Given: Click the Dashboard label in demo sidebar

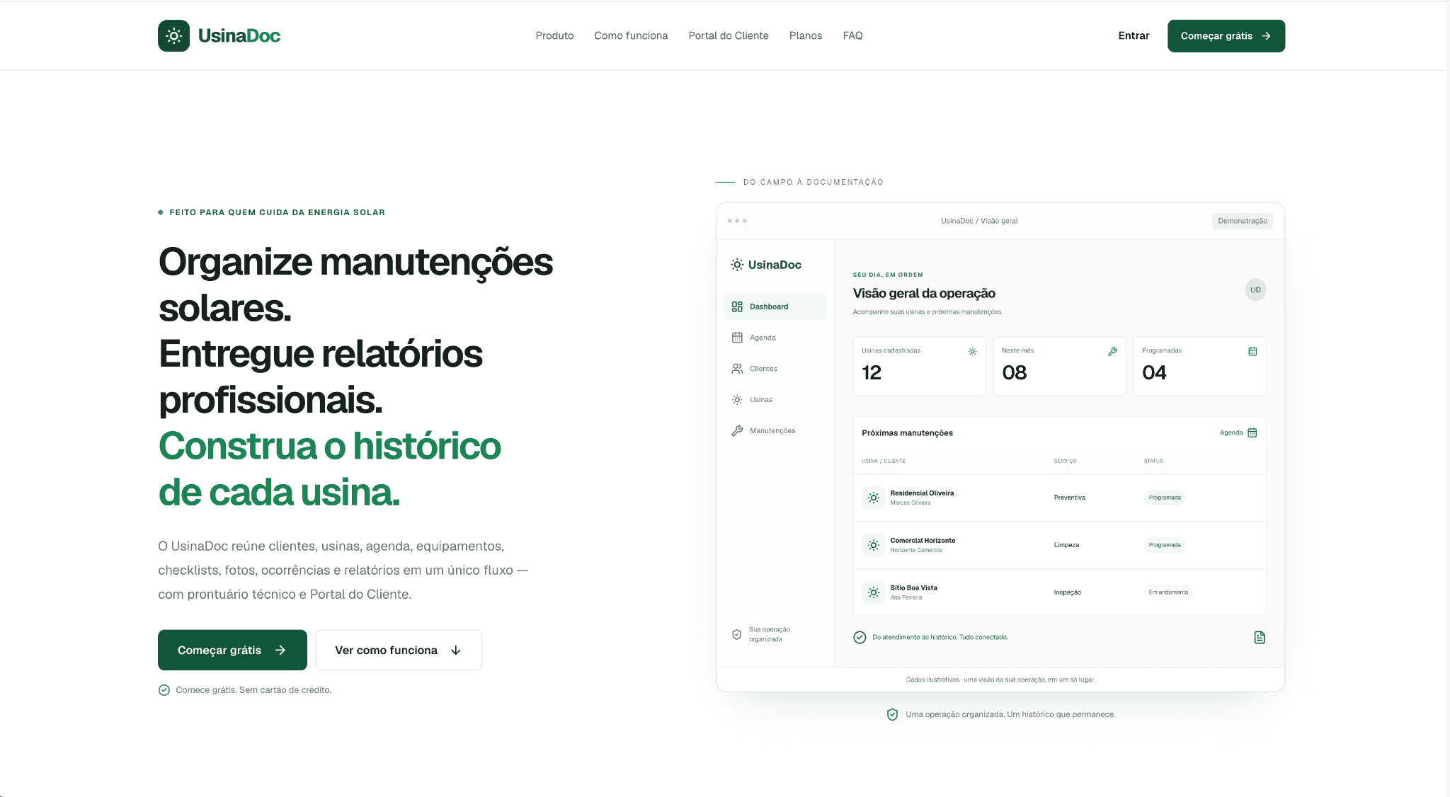Looking at the screenshot, I should pyautogui.click(x=769, y=306).
